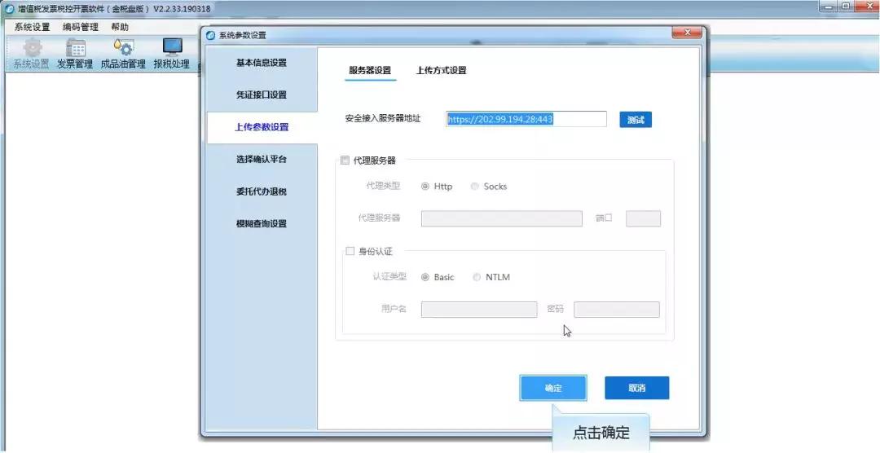Select 上传参数设置 in sidebar
This screenshot has height=453, width=880.
click(x=262, y=127)
